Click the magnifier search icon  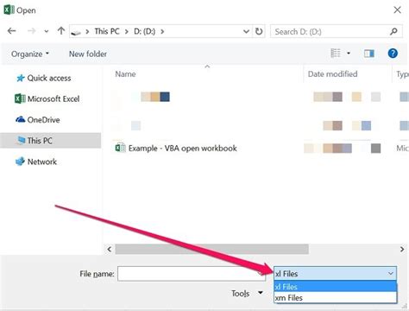[x=393, y=31]
